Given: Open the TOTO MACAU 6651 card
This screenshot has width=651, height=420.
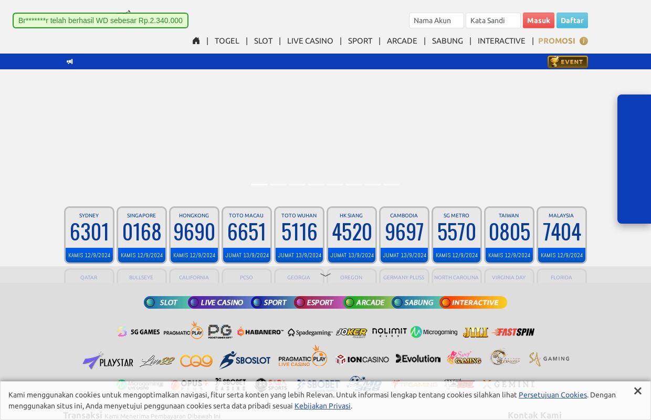Looking at the screenshot, I should click(x=247, y=235).
